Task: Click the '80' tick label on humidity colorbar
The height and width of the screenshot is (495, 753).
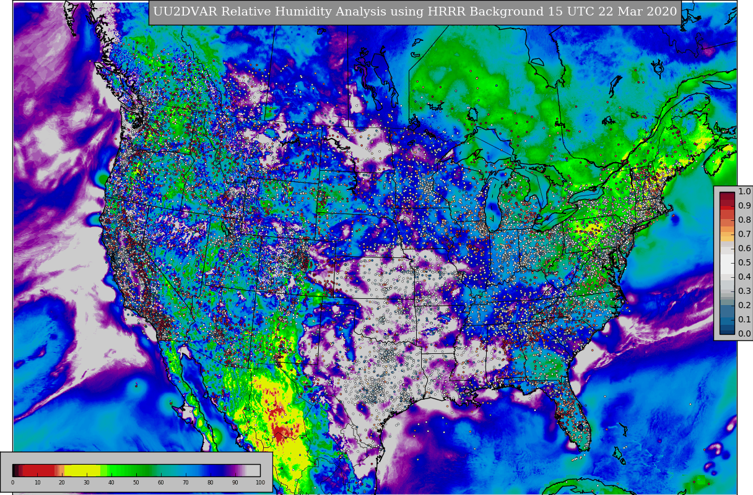Action: (211, 483)
